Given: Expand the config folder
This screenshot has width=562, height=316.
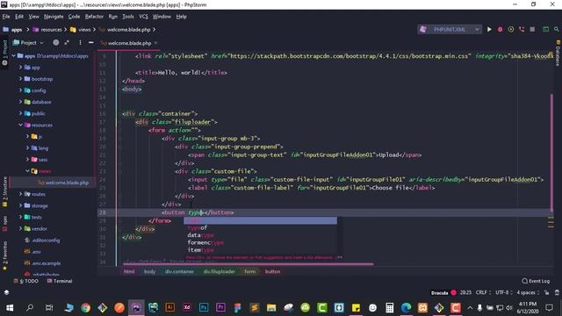Looking at the screenshot, I should [x=20, y=90].
